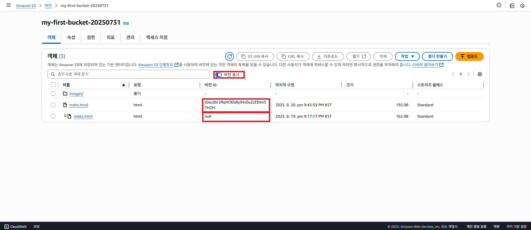Click the 이름 column header
The height and width of the screenshot is (230, 531).
tap(66, 85)
